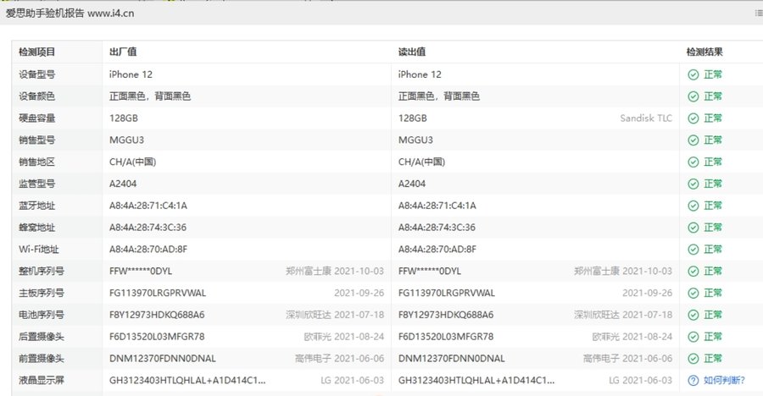Click the 蜂窝地址 row label

point(37,228)
